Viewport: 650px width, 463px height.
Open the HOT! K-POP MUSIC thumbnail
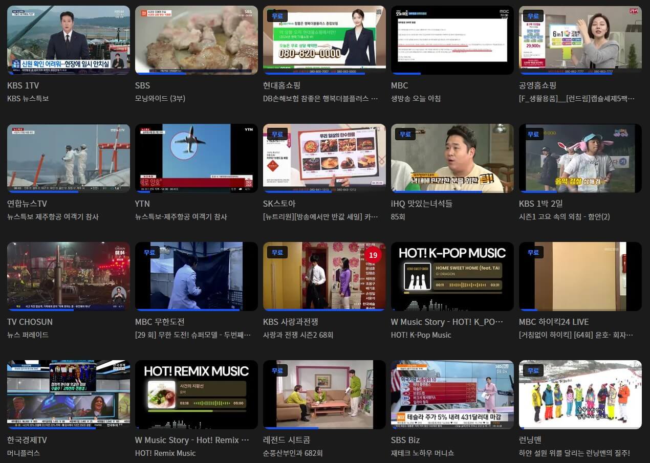coord(452,276)
